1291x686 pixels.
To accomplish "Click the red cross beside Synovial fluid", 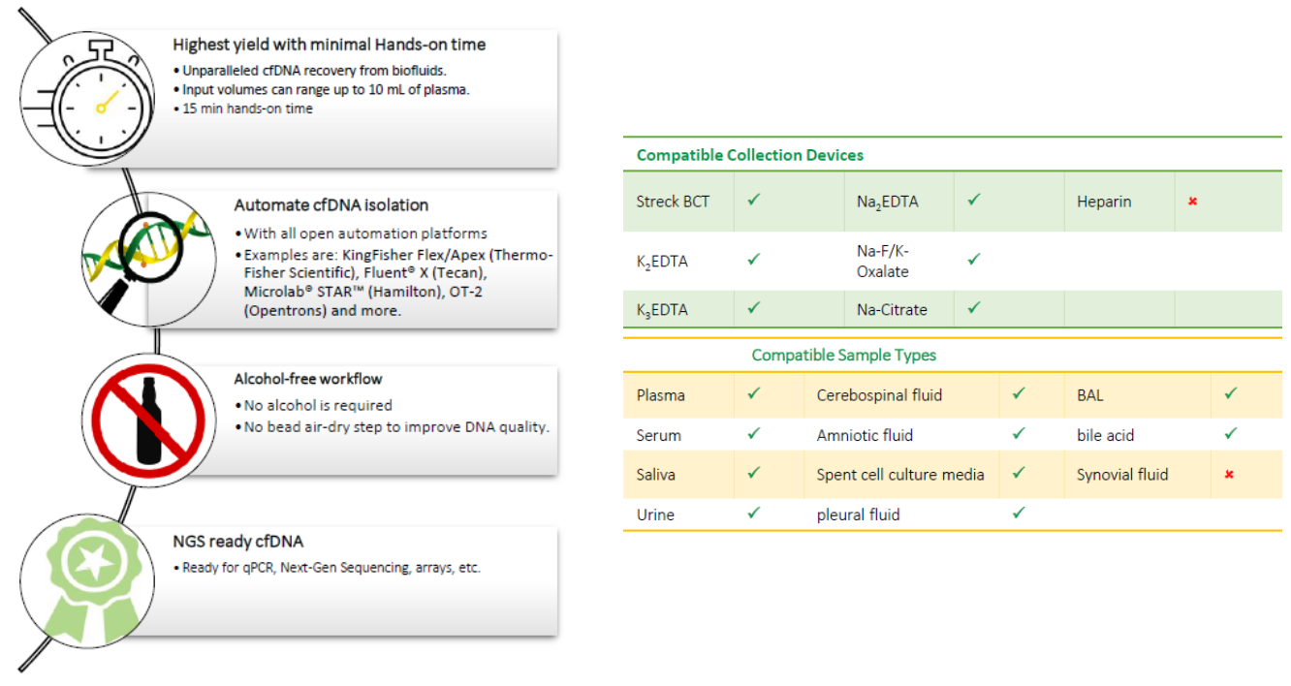I will coord(1229,475).
